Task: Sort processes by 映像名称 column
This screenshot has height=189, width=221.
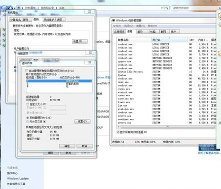Action: 134,40
